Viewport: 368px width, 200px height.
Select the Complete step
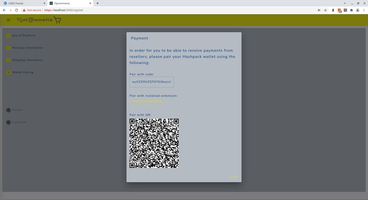click(x=16, y=122)
